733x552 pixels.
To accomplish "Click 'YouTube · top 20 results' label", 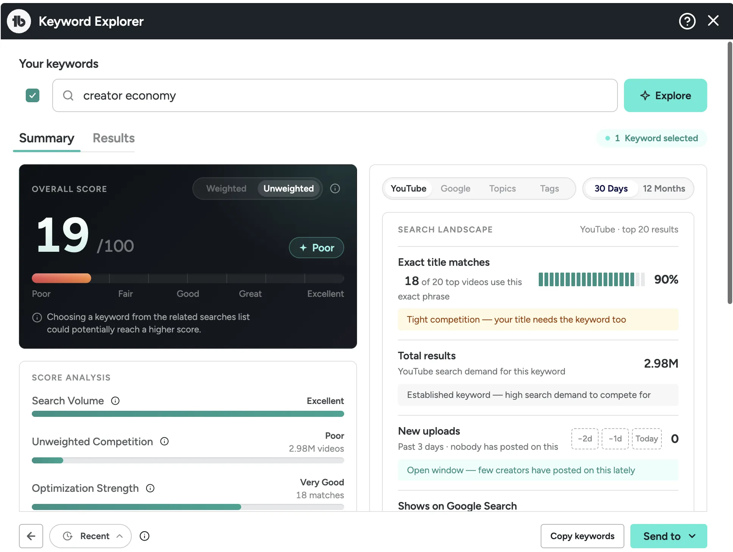I will [629, 229].
